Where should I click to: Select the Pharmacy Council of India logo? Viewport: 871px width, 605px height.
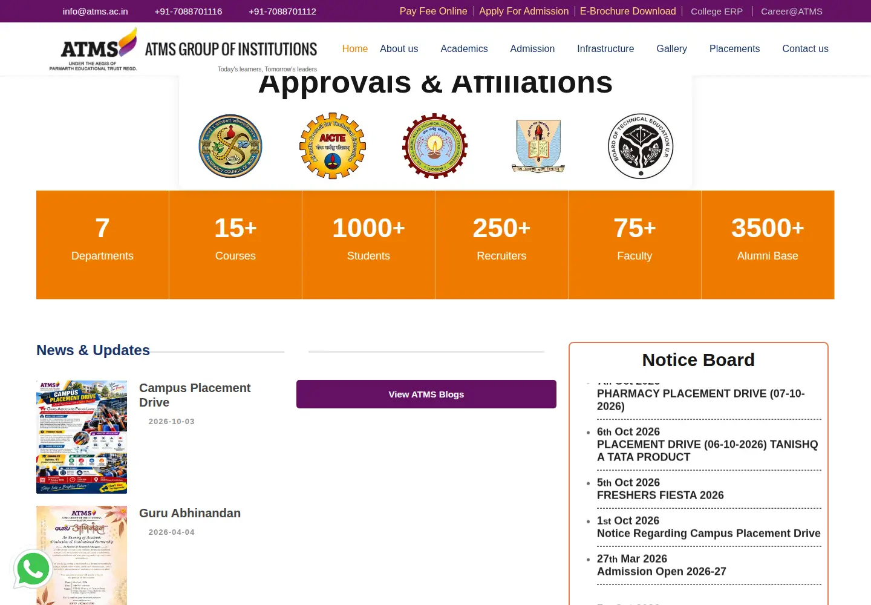click(x=230, y=146)
